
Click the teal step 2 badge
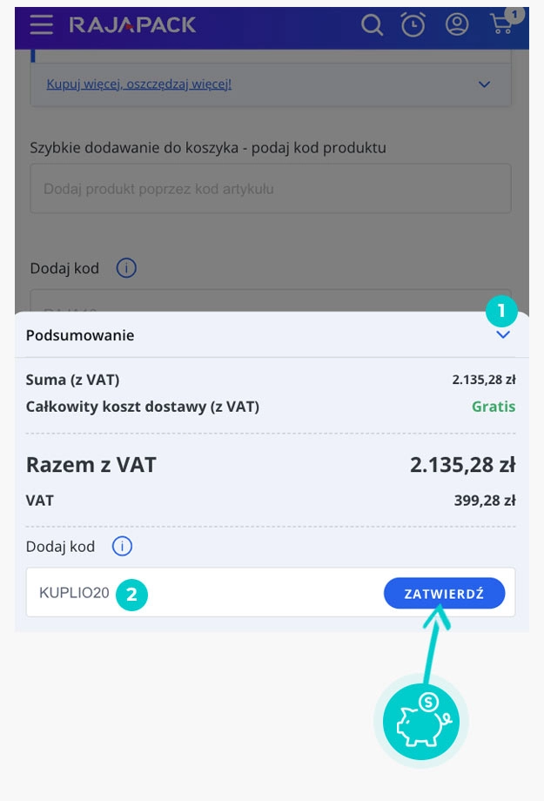tap(131, 595)
